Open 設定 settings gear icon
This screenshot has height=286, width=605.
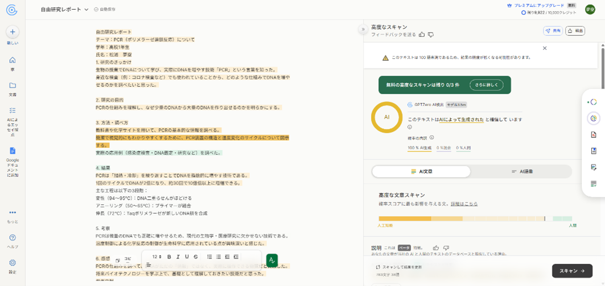pyautogui.click(x=13, y=263)
